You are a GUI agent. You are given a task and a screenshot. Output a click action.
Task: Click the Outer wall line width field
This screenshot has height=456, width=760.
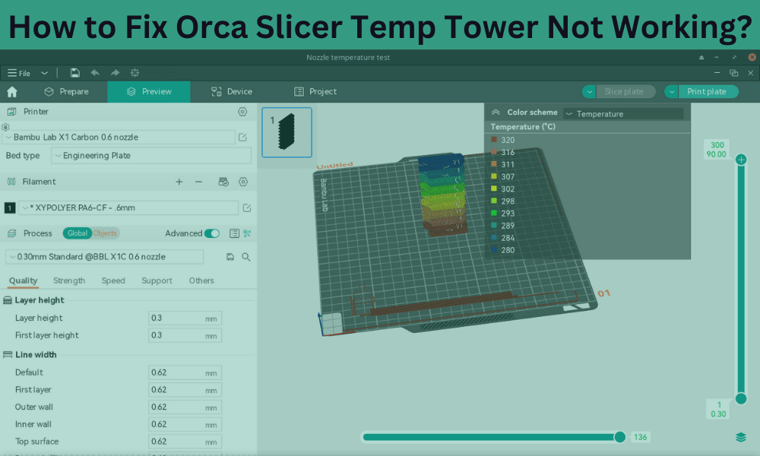coord(185,407)
